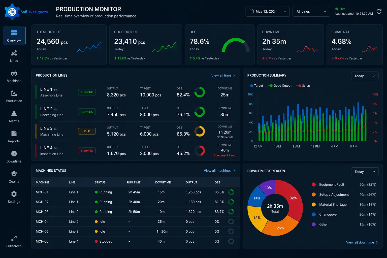Click the Live status indicator

(x=340, y=9)
